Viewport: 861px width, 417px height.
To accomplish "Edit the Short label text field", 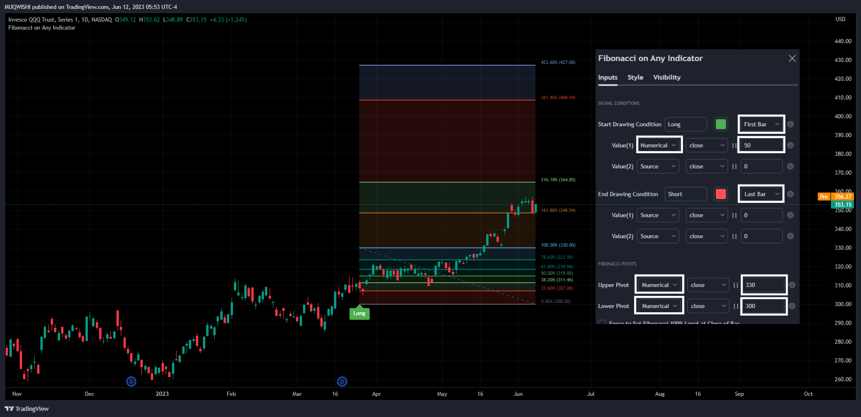I will click(x=686, y=194).
